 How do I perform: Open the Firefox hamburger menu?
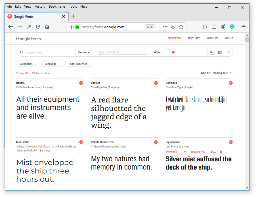[x=244, y=27]
